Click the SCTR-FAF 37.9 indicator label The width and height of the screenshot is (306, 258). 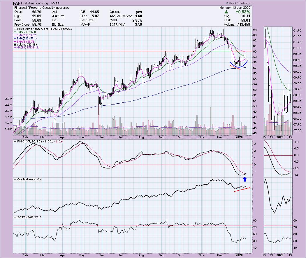pyautogui.click(x=27, y=217)
